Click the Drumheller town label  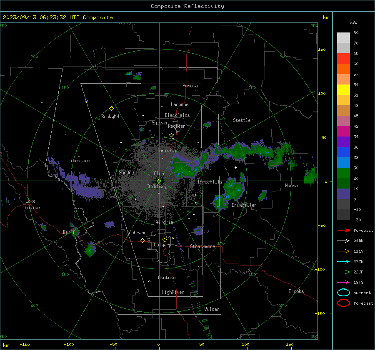[244, 205]
